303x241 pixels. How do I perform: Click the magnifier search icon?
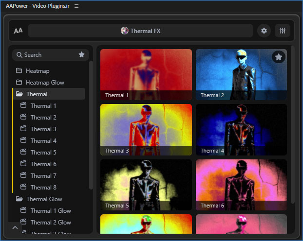(19, 55)
